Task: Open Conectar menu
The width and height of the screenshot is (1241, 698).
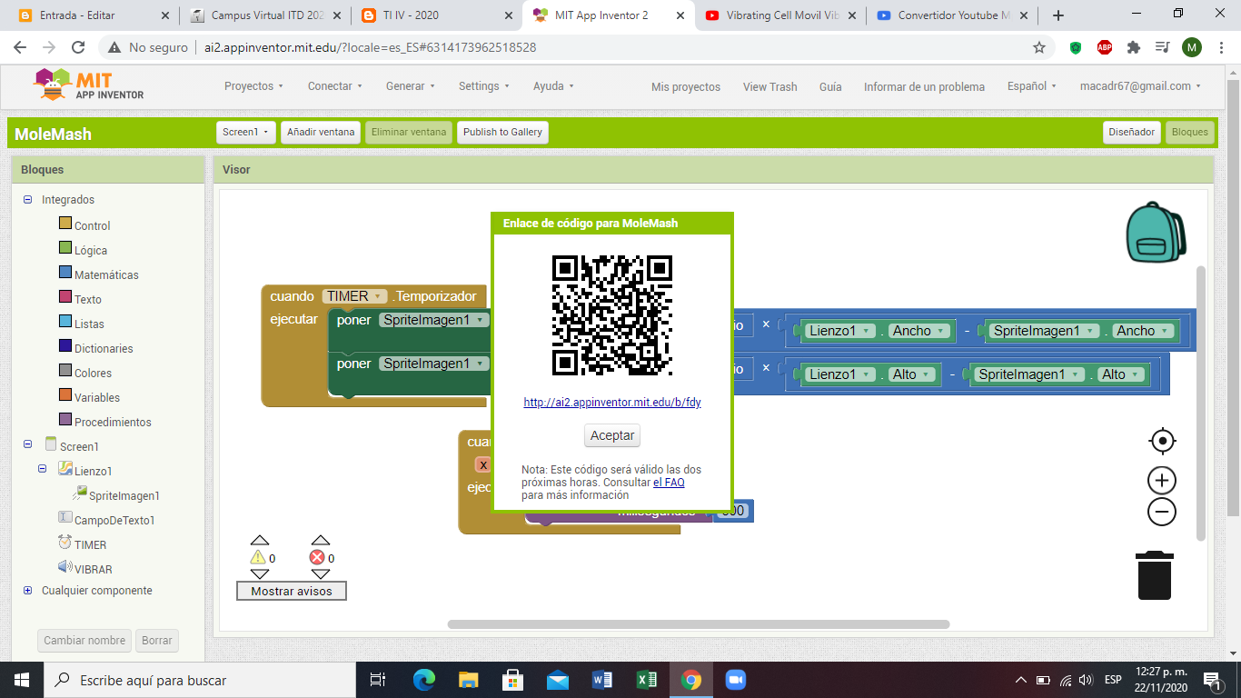Action: coord(334,86)
